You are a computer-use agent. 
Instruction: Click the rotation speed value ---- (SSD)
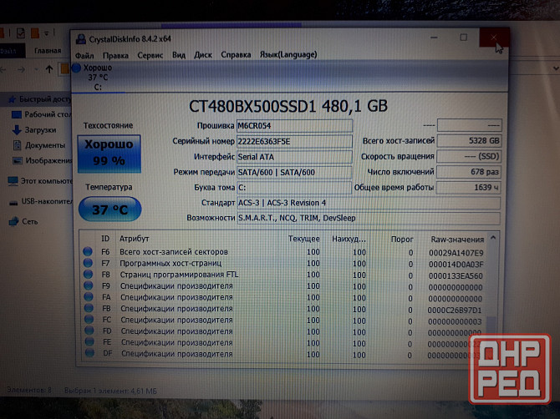[469, 156]
